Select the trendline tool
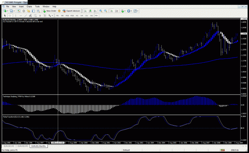 25,15
